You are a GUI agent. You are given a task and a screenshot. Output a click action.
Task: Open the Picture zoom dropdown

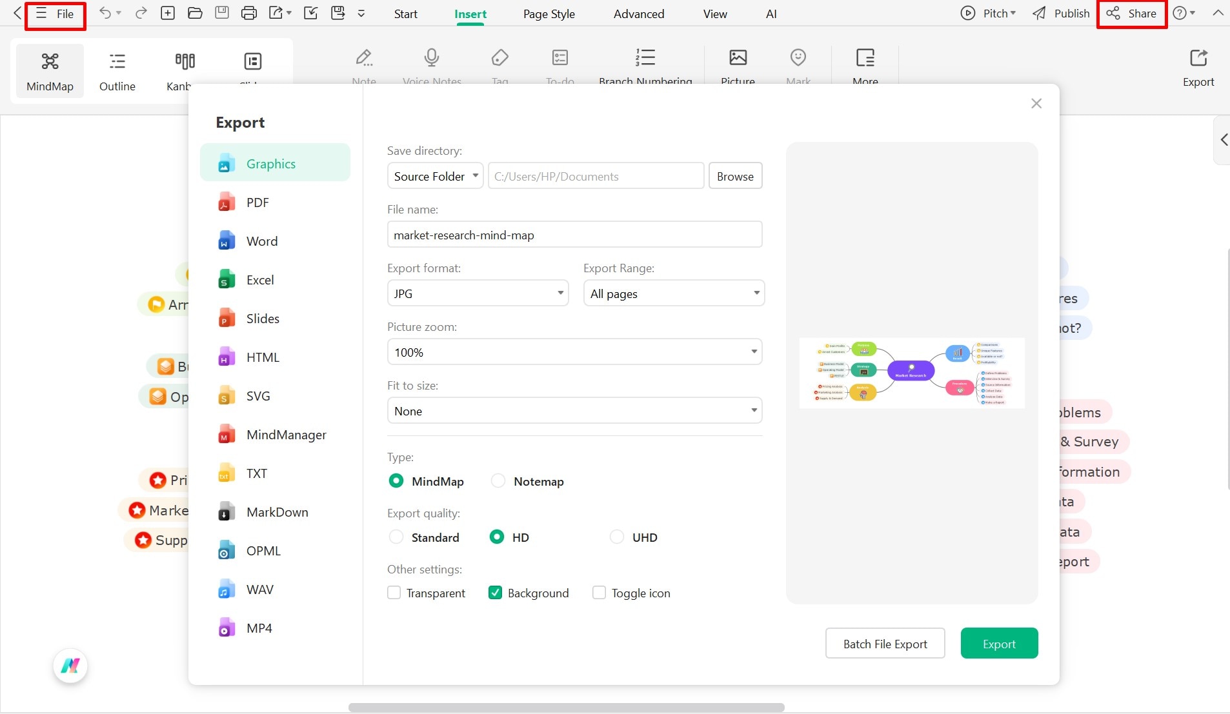(574, 352)
